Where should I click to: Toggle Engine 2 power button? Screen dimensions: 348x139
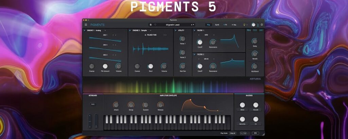[x=130, y=31]
